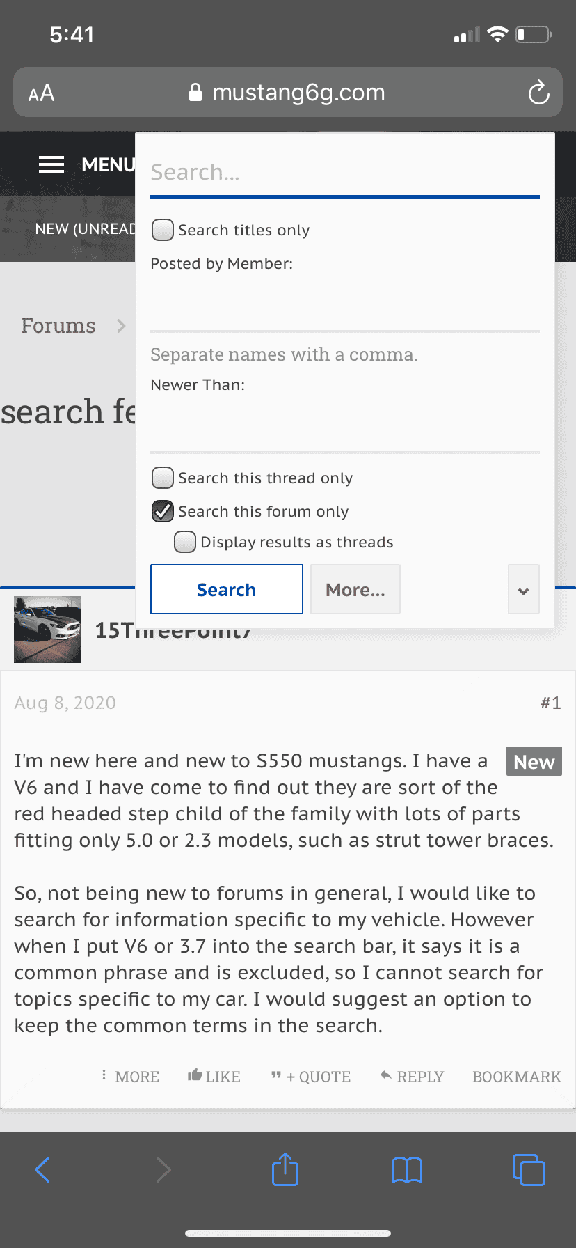Check Search this thread only
Screen dimensions: 576x1248
[163, 478]
